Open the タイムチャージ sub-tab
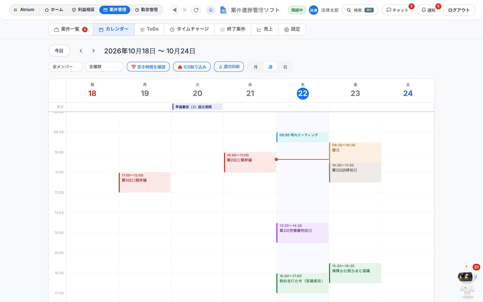 coord(189,29)
